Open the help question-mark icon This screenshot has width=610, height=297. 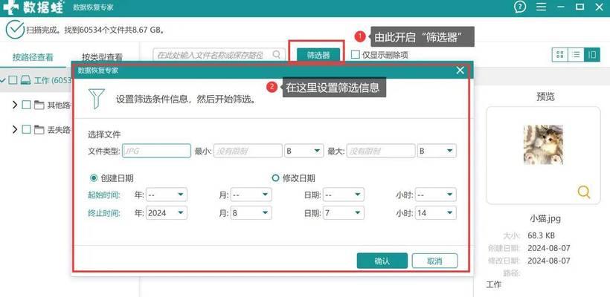coord(520,7)
